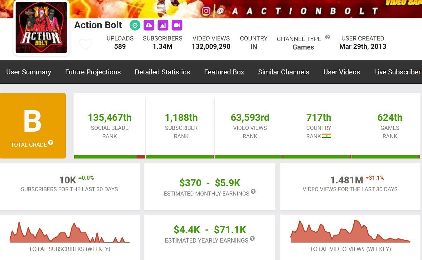Click the Games channel type value
This screenshot has width=422, height=260.
[x=303, y=47]
